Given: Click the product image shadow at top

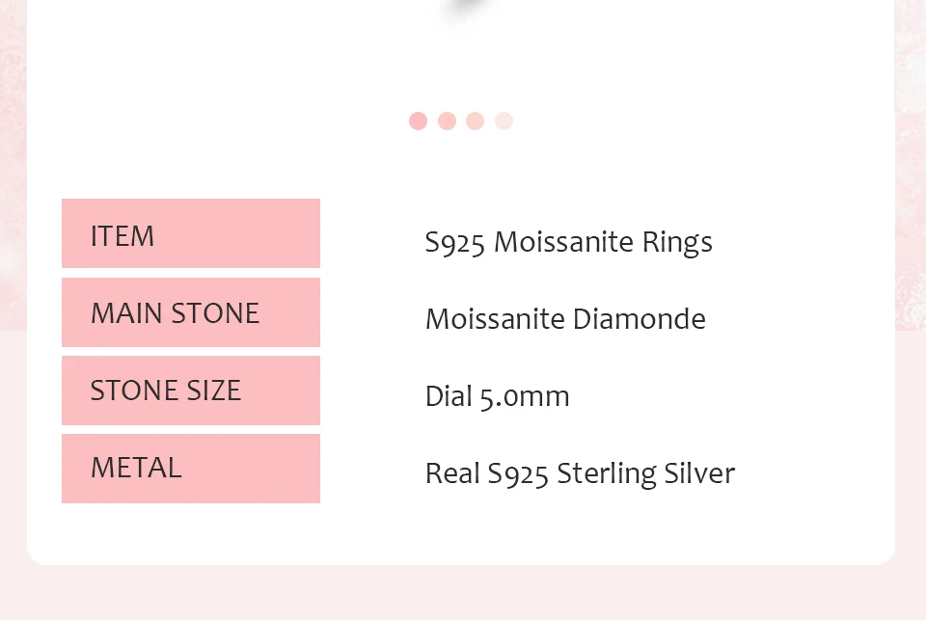Looking at the screenshot, I should coord(461,12).
